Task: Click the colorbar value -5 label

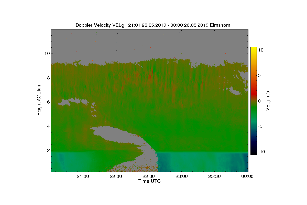Action: click(x=260, y=126)
